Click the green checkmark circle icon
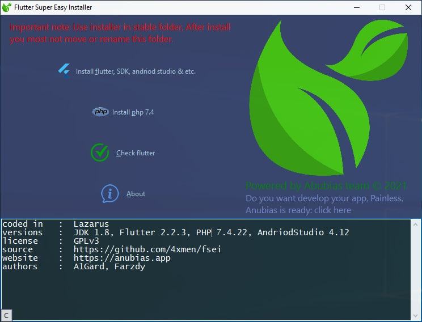 pyautogui.click(x=100, y=152)
